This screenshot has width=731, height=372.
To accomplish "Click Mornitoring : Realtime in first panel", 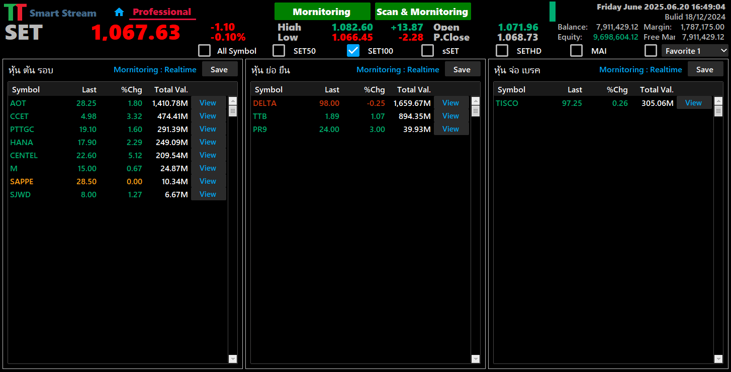I will (155, 70).
